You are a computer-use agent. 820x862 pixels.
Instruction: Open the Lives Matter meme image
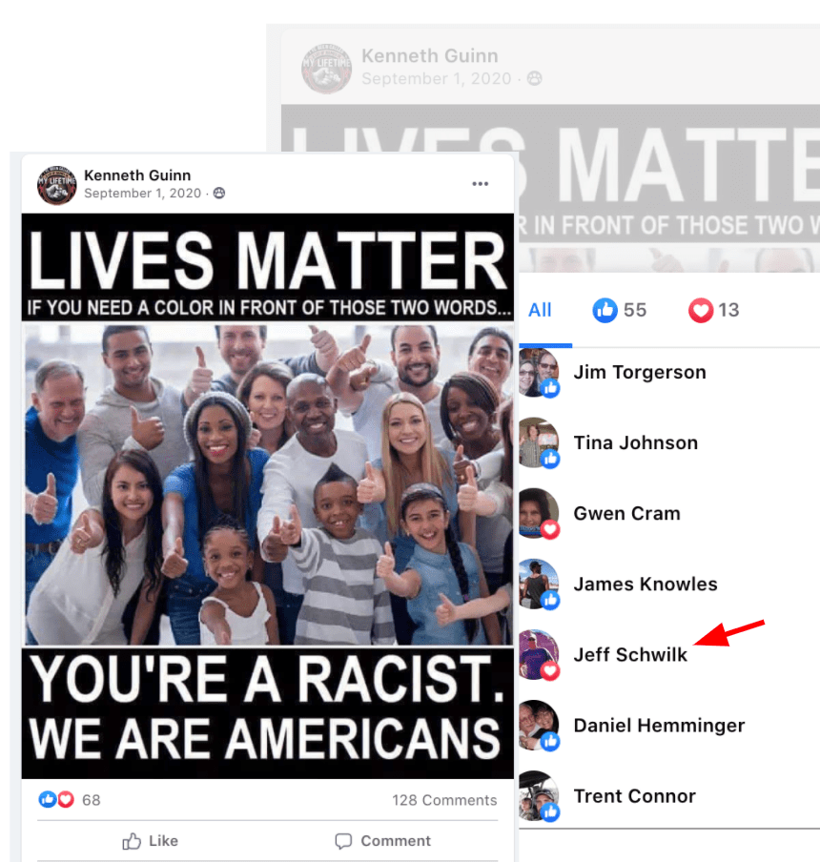tap(268, 496)
